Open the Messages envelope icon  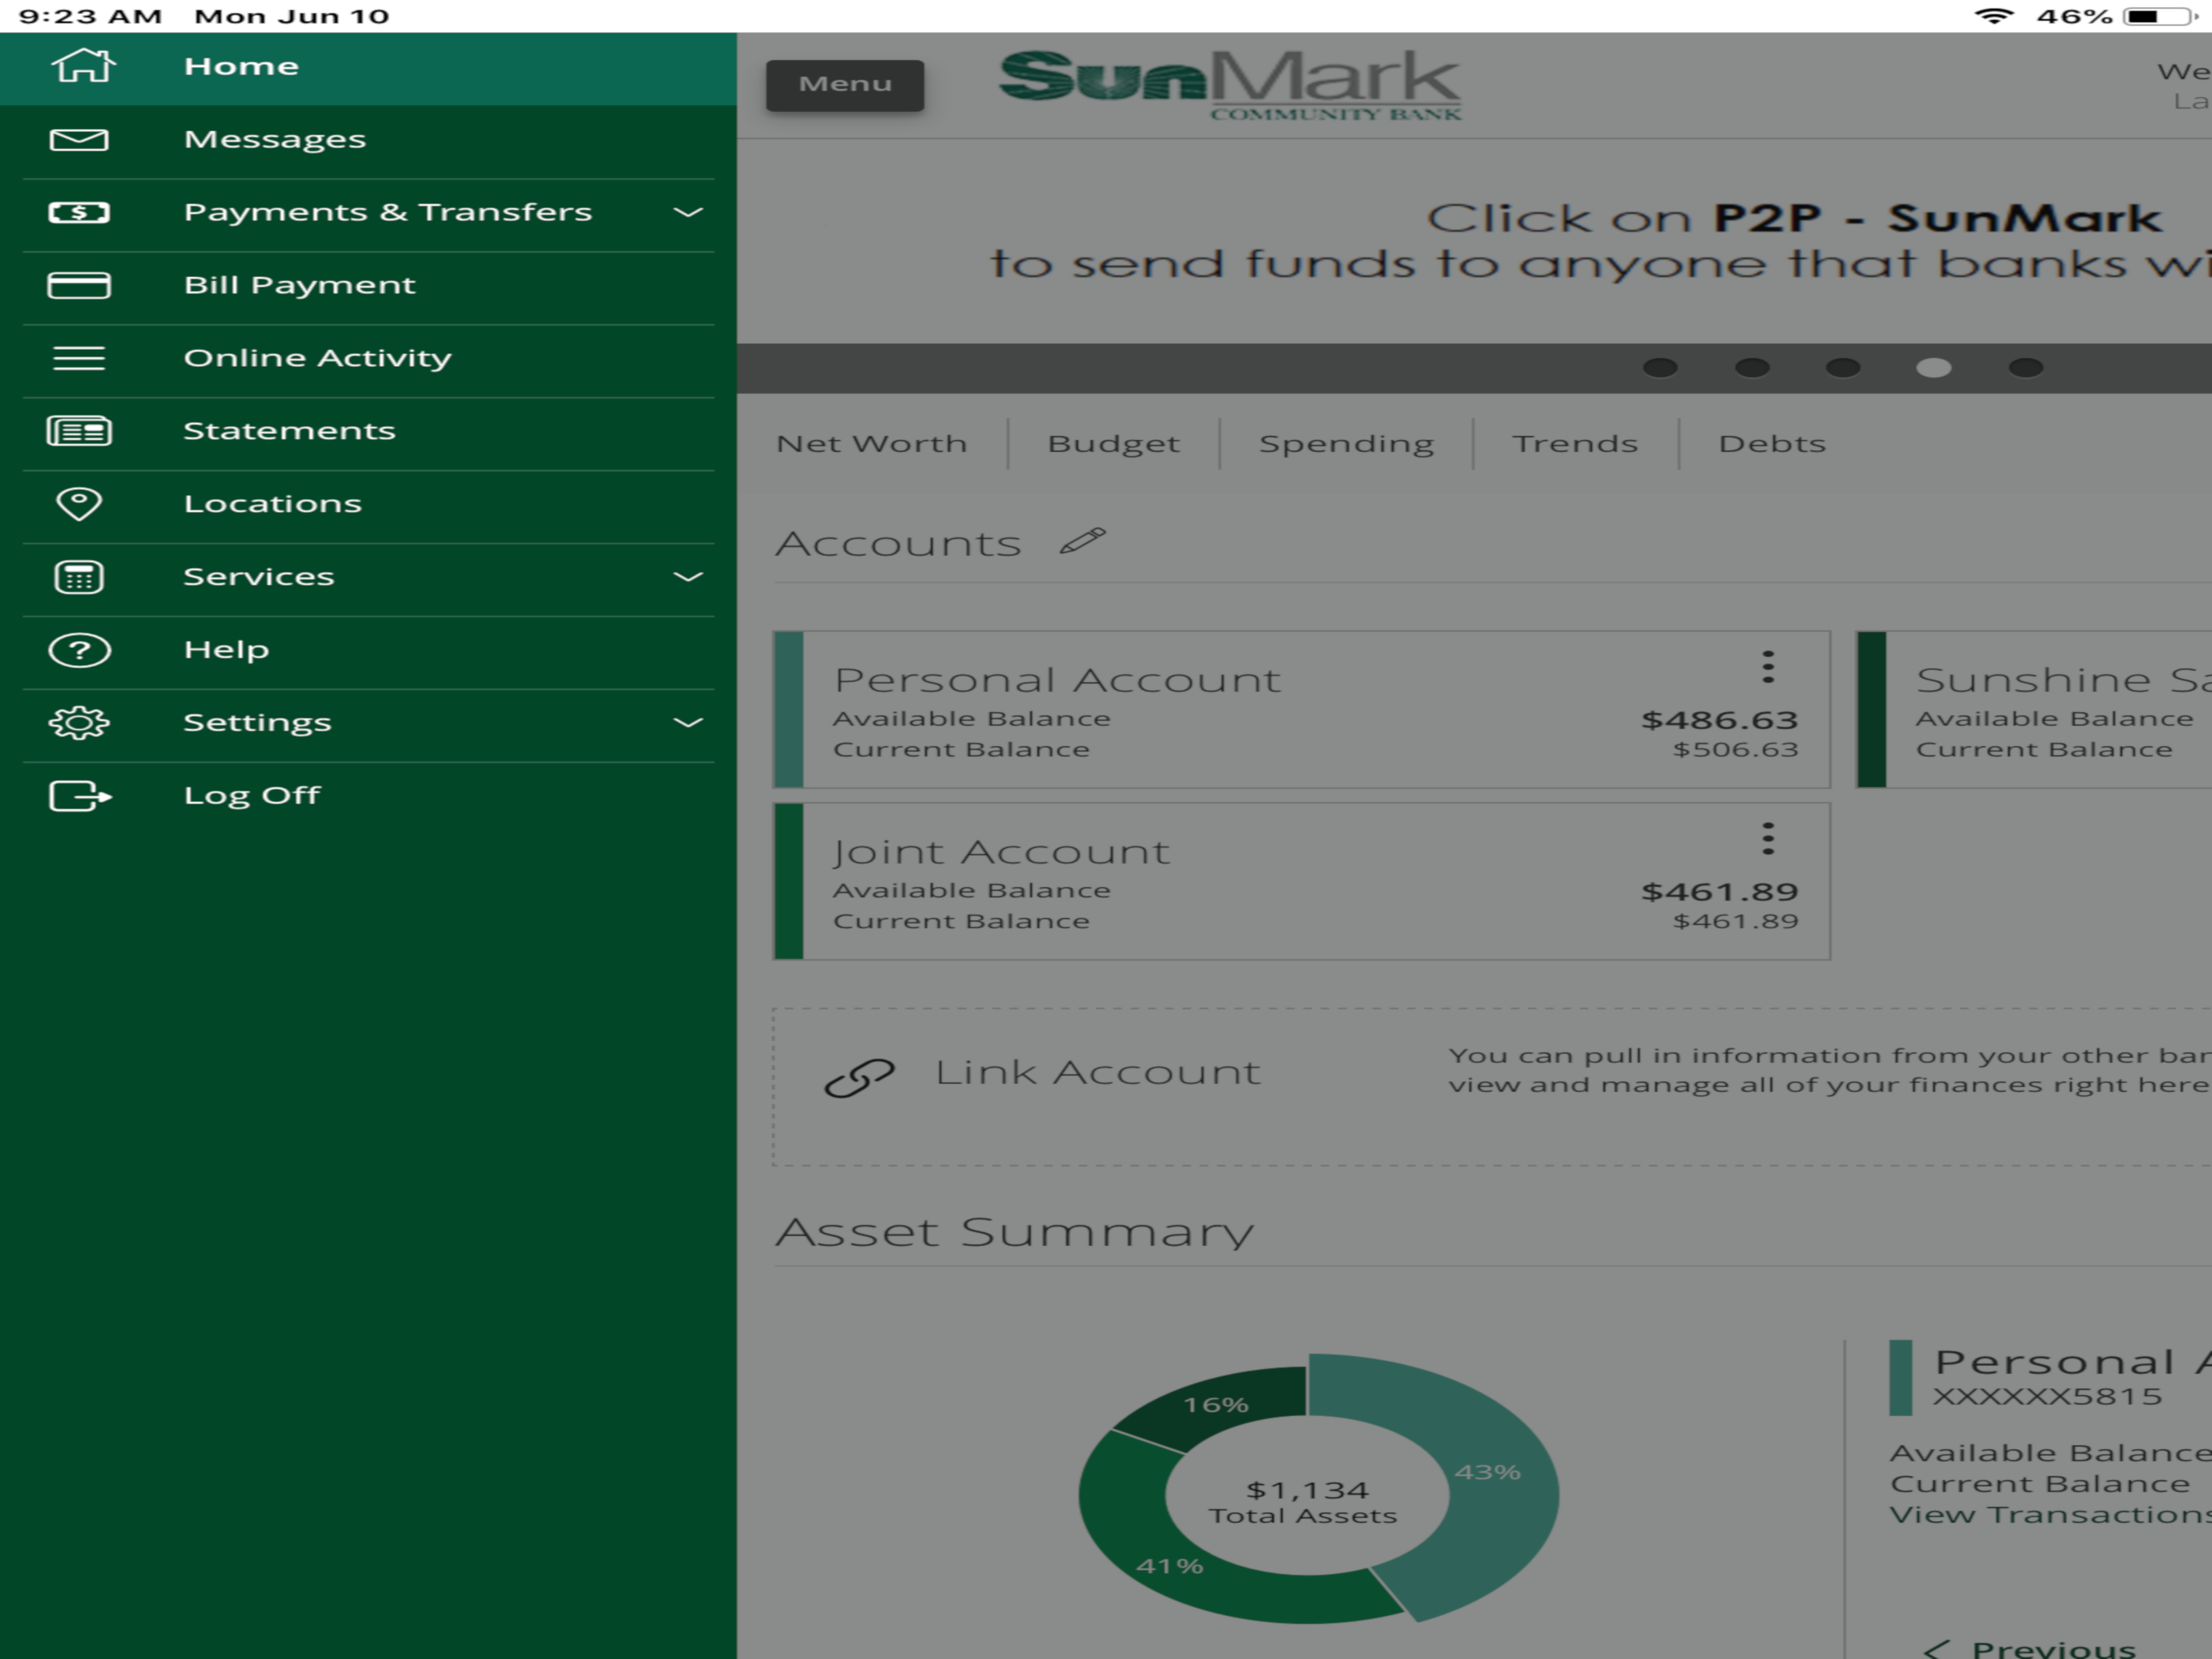tap(79, 139)
